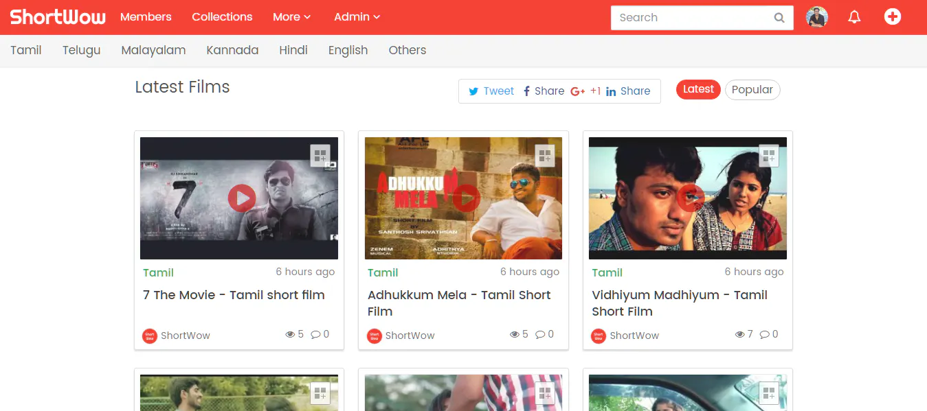927x411 pixels.
Task: Click ShortWow author name under 7 The Movie
Action: (x=186, y=336)
